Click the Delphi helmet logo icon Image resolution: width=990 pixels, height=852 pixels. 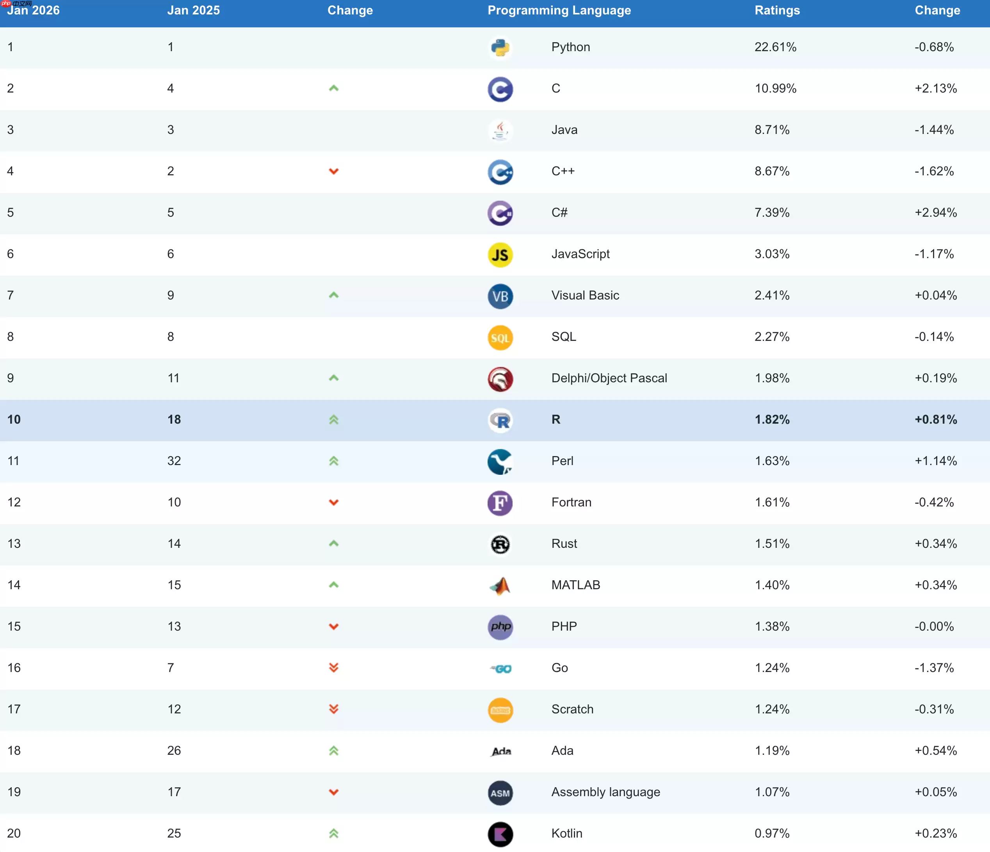pos(500,379)
